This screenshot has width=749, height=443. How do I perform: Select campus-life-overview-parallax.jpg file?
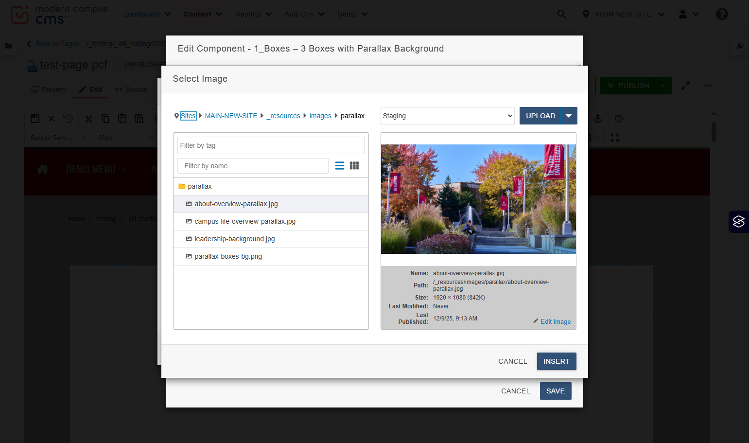point(271,221)
